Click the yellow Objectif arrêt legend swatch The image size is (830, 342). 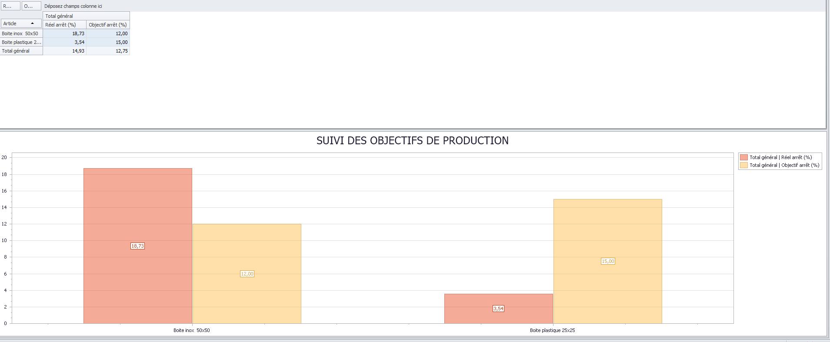(744, 165)
